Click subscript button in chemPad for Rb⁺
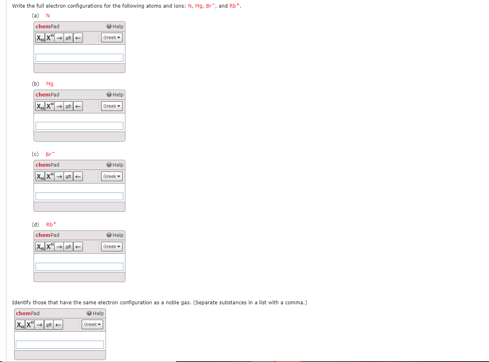Image resolution: width=489 pixels, height=362 pixels. pyautogui.click(x=40, y=247)
